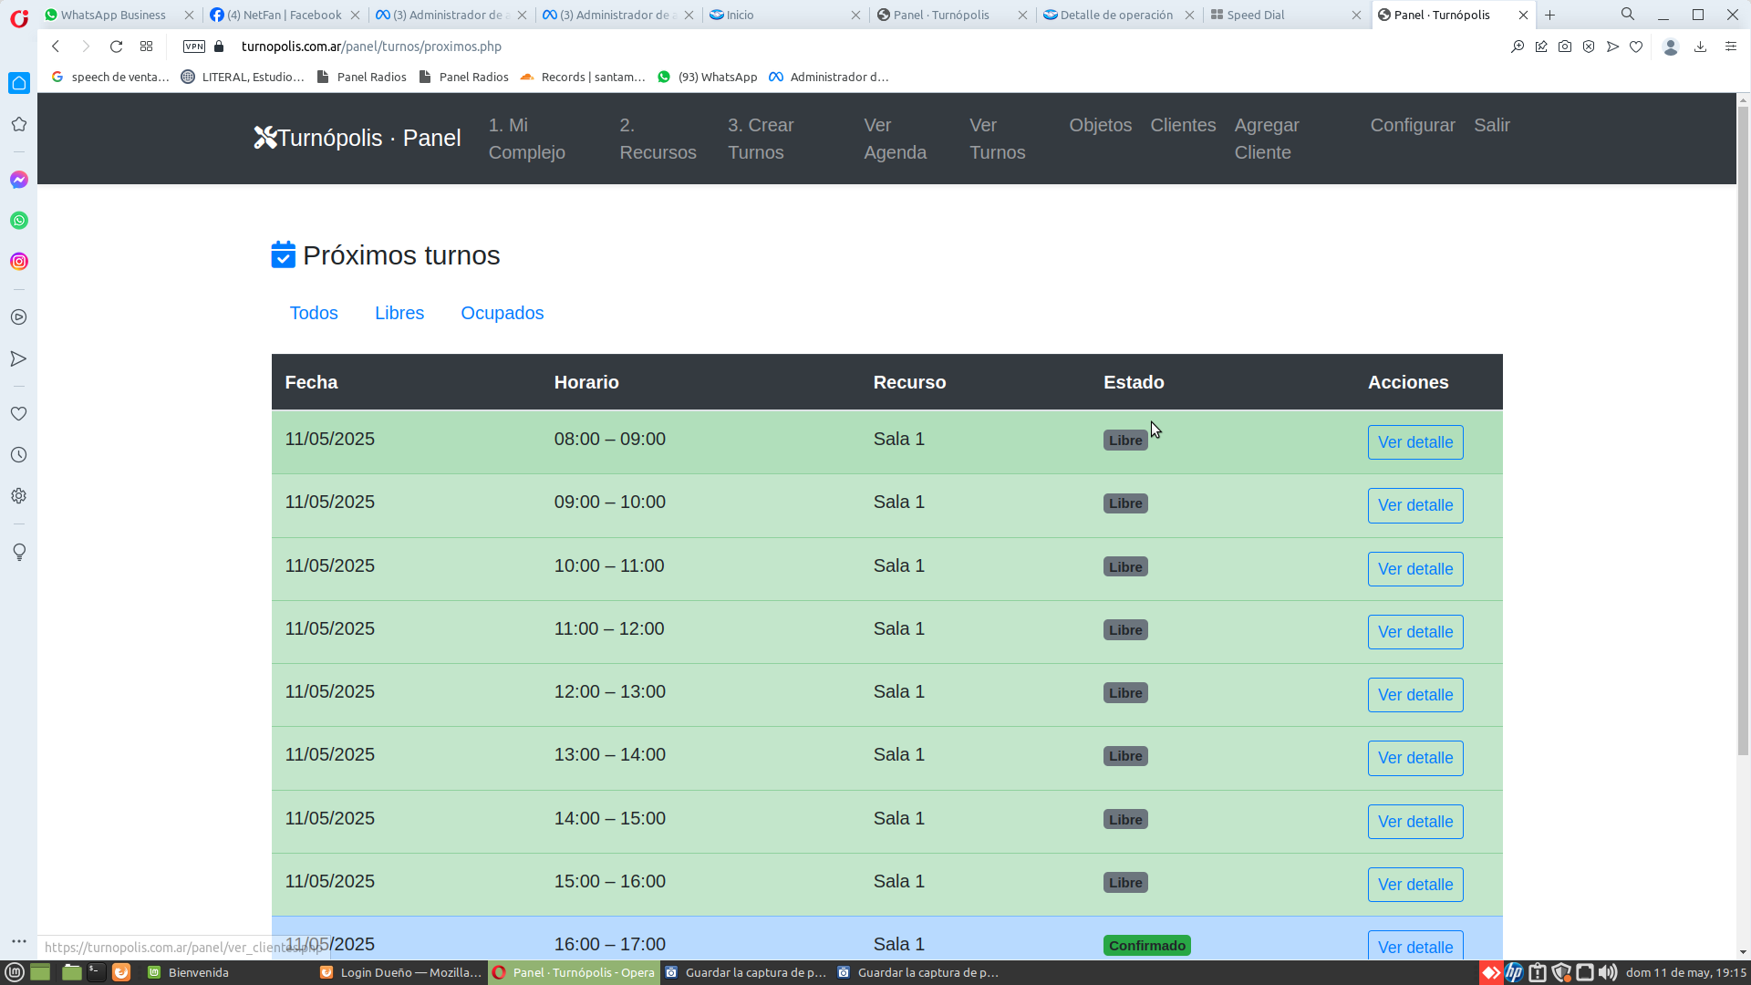1751x985 pixels.
Task: Select the 'Ocupados' filter
Action: point(503,313)
